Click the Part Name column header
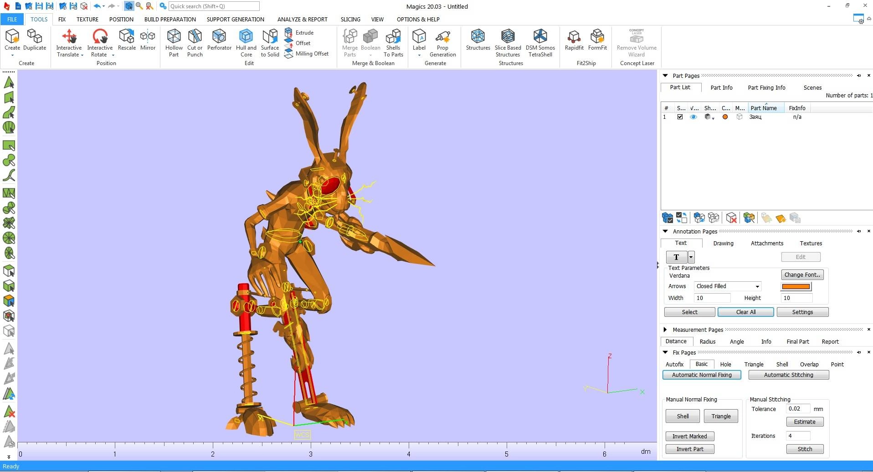 click(766, 108)
